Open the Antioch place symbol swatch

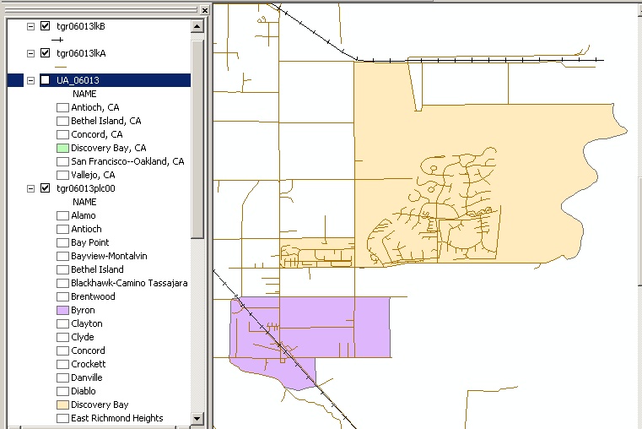coord(62,230)
